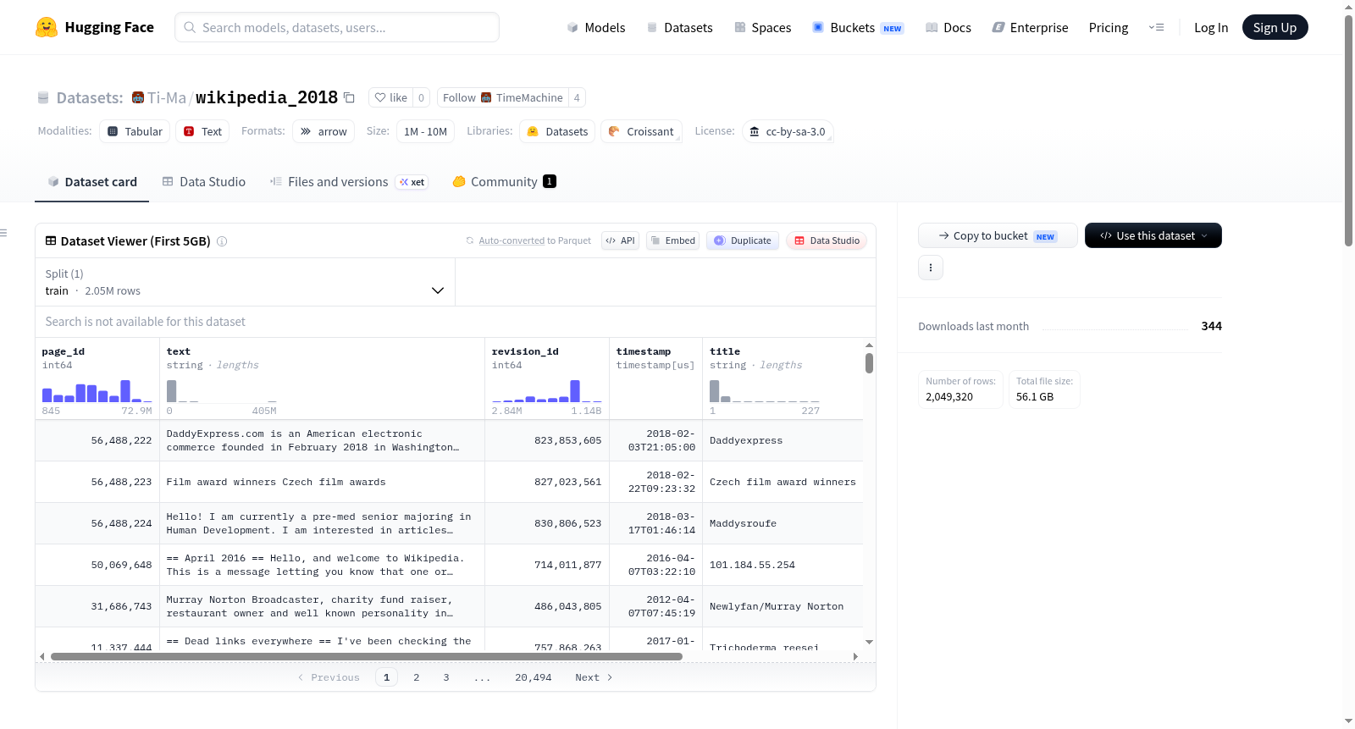Open the Use this dataset dropdown
1355x729 pixels.
click(x=1153, y=235)
